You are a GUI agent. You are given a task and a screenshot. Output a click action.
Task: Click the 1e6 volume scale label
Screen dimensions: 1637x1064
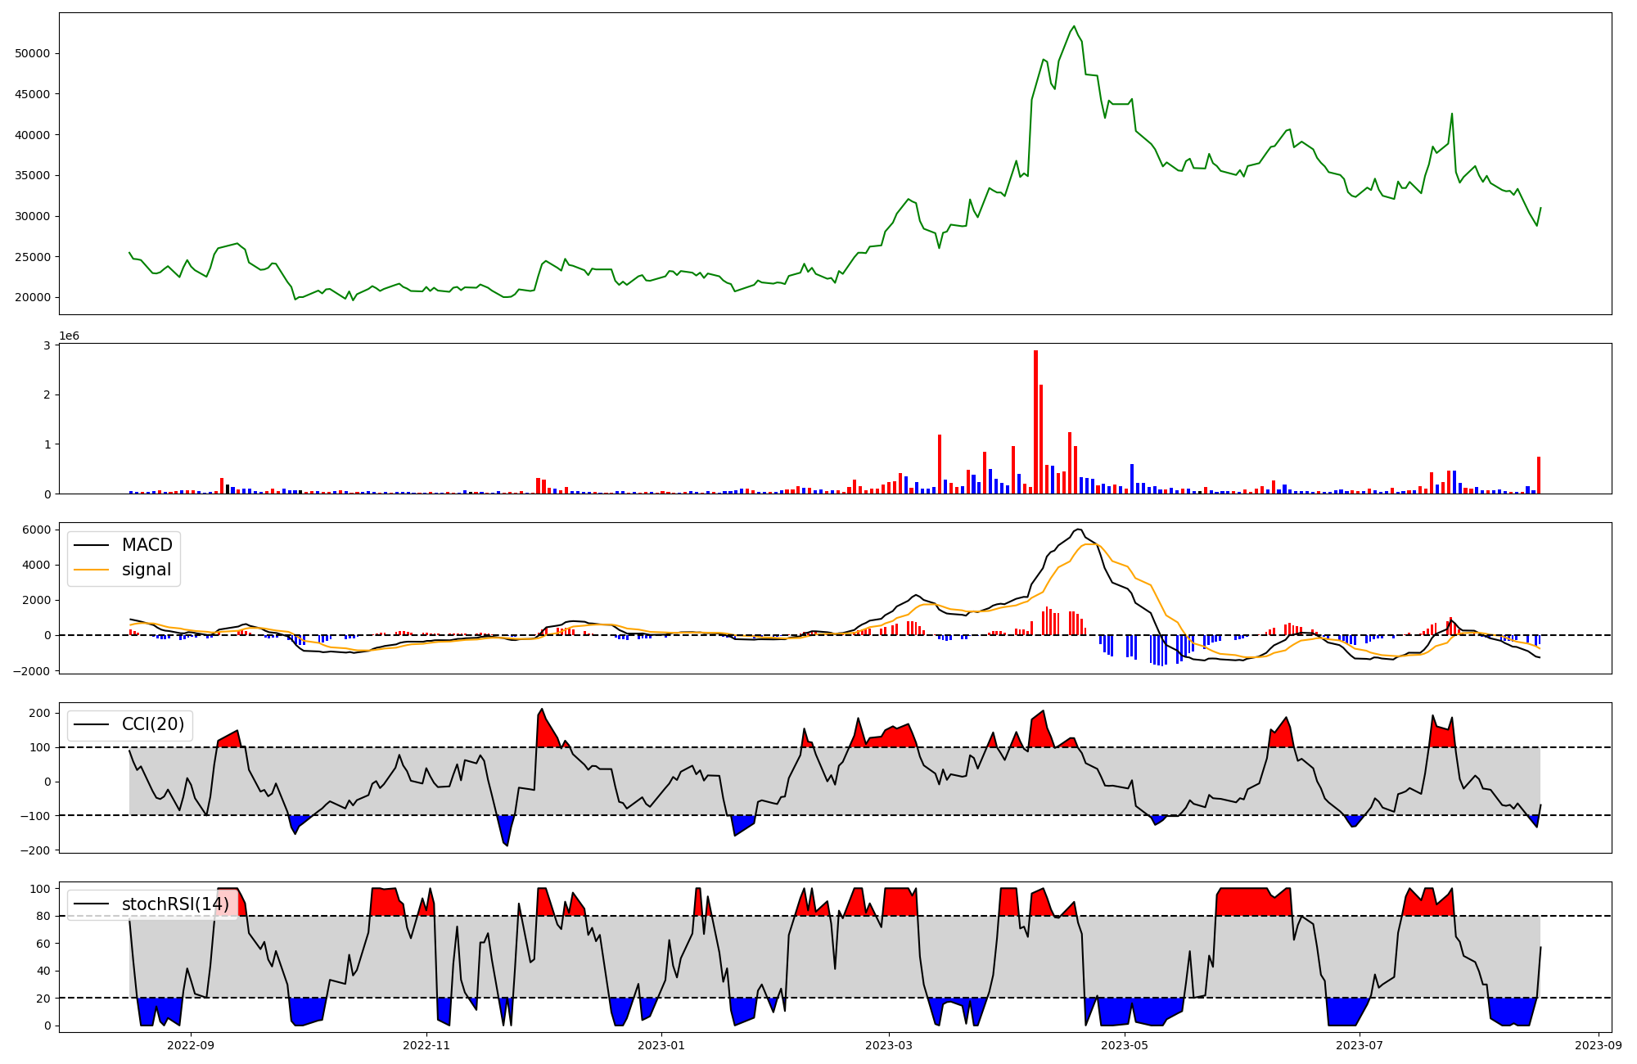pyautogui.click(x=69, y=336)
